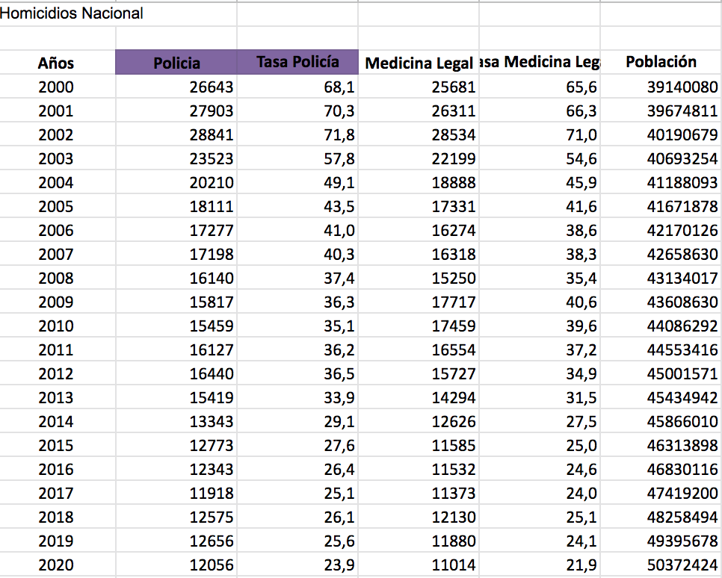The image size is (722, 578).
Task: Select Tasa Policía value 37,4
Action: click(297, 279)
